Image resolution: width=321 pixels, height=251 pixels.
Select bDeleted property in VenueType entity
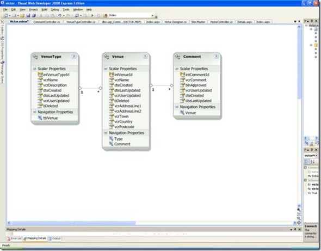(48, 106)
